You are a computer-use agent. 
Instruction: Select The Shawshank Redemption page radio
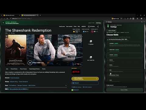[x=108, y=40]
